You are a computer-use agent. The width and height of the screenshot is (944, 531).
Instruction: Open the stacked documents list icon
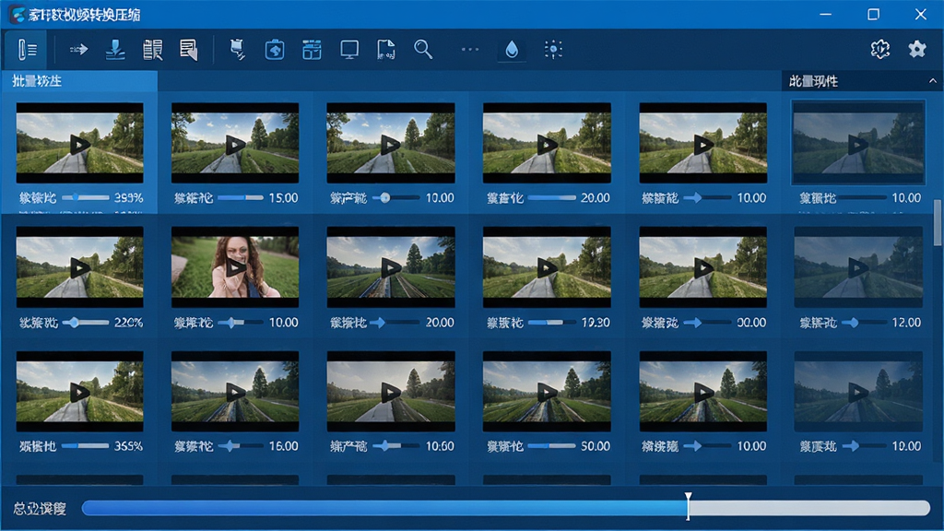coord(152,50)
